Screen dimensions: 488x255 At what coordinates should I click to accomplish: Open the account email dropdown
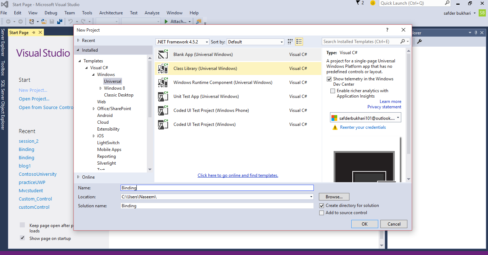pyautogui.click(x=398, y=118)
